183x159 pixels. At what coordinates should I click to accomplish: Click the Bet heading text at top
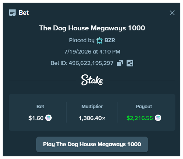pos(24,13)
